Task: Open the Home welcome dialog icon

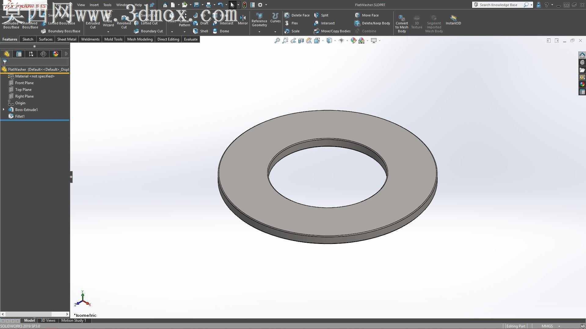Action: point(165,5)
